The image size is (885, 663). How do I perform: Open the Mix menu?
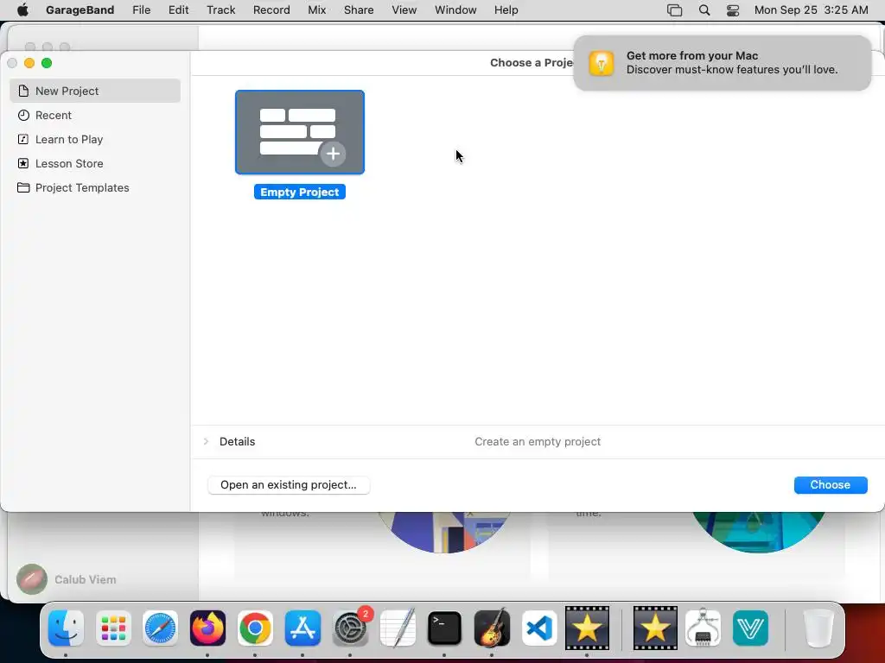pyautogui.click(x=316, y=9)
